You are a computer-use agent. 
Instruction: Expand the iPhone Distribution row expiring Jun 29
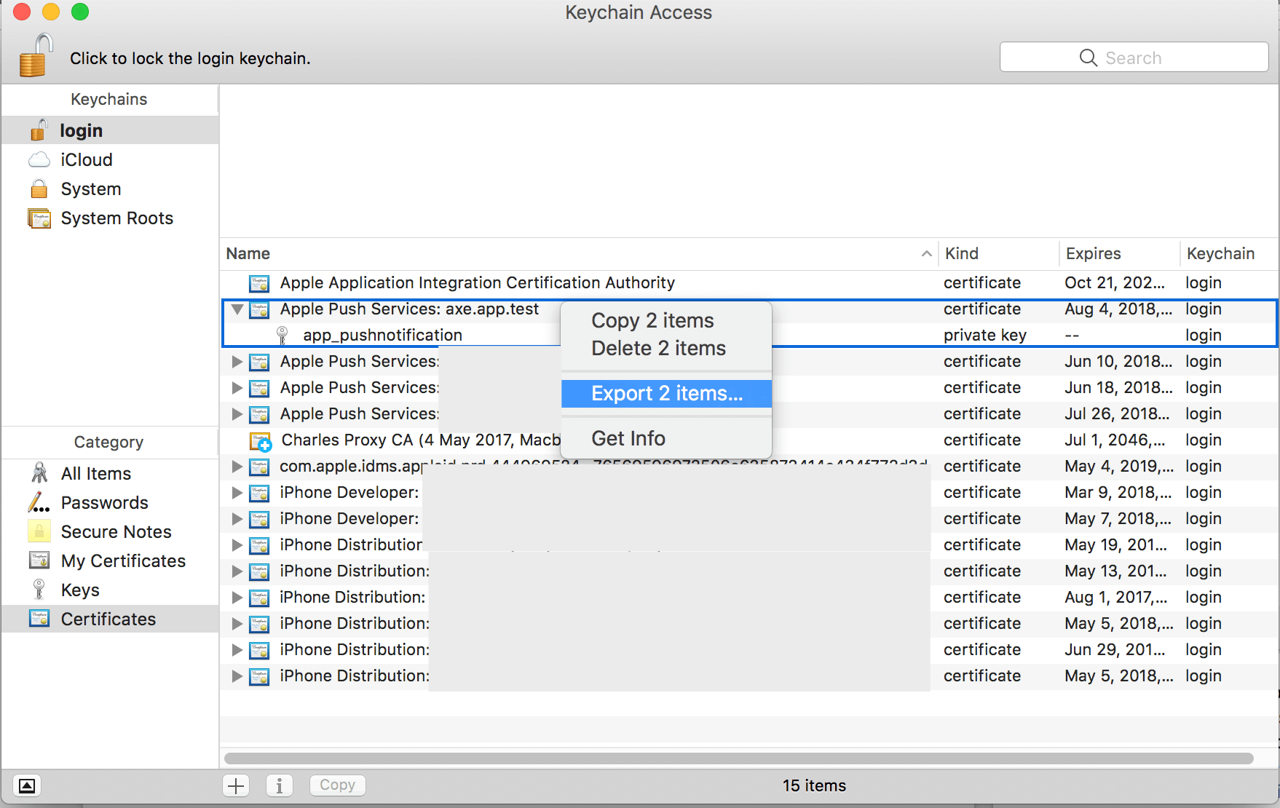tap(237, 650)
